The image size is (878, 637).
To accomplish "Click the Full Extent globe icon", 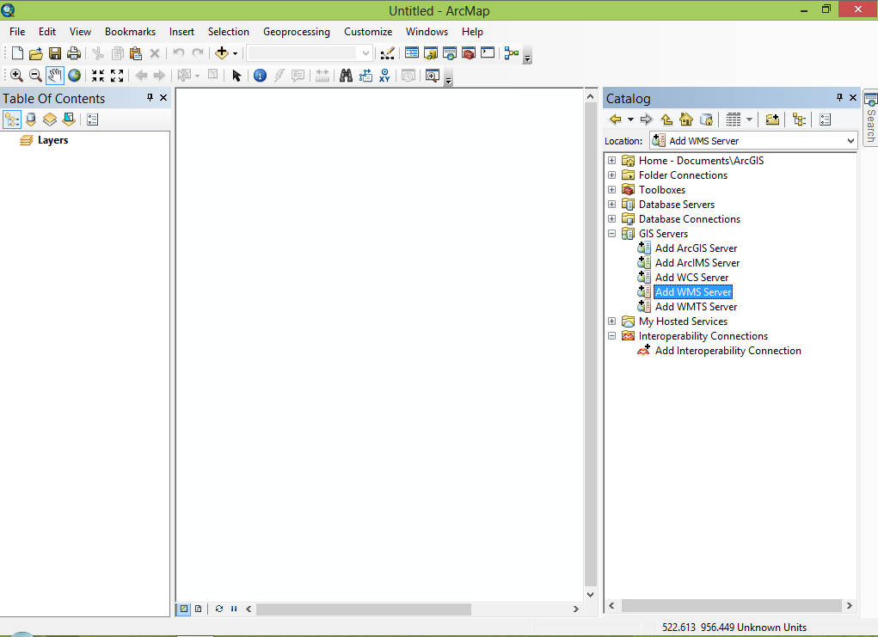I will coord(74,76).
